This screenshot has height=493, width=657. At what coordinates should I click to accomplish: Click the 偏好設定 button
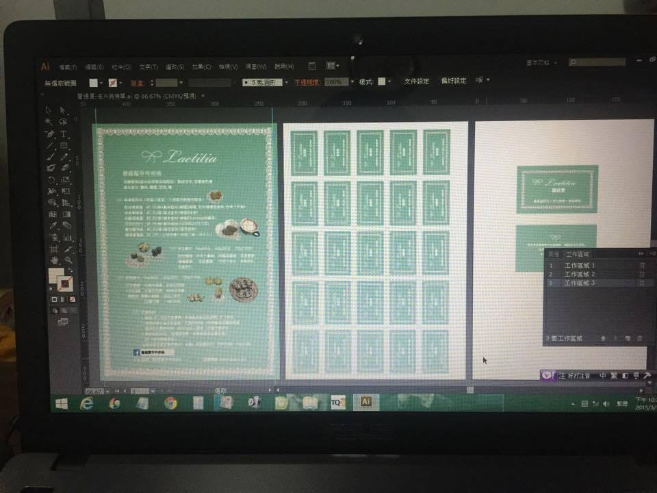453,81
